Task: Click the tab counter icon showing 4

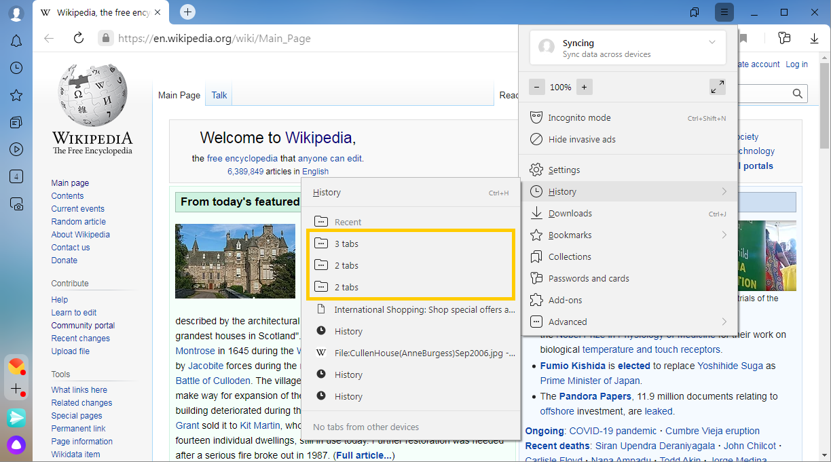Action: (16, 176)
